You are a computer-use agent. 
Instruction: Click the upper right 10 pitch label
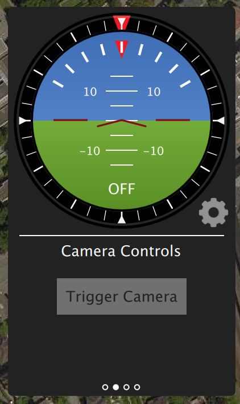pyautogui.click(x=154, y=92)
